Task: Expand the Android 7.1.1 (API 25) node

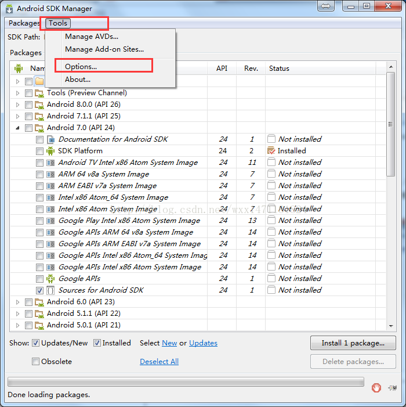Action: click(17, 116)
